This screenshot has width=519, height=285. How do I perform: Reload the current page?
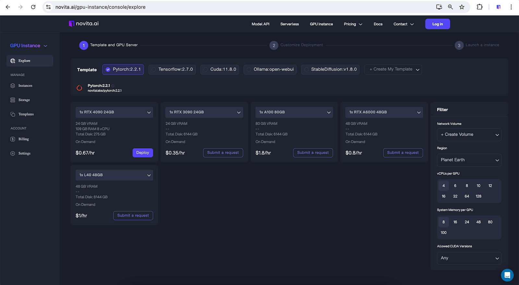coord(33,7)
